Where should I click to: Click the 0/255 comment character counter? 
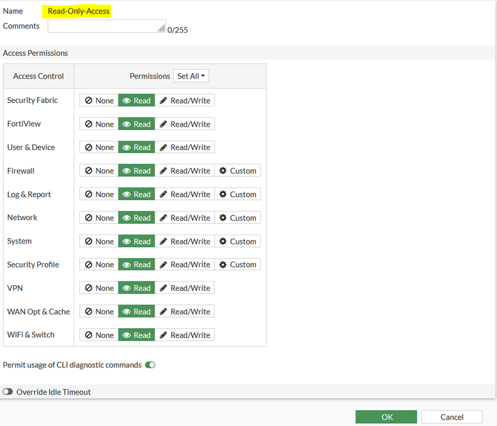(177, 30)
